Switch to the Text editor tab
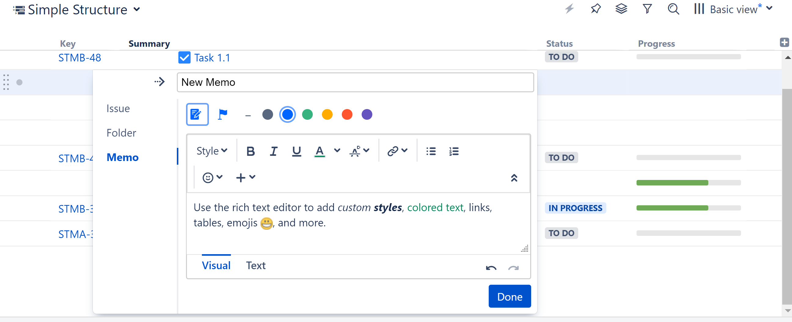This screenshot has height=322, width=792. click(255, 265)
